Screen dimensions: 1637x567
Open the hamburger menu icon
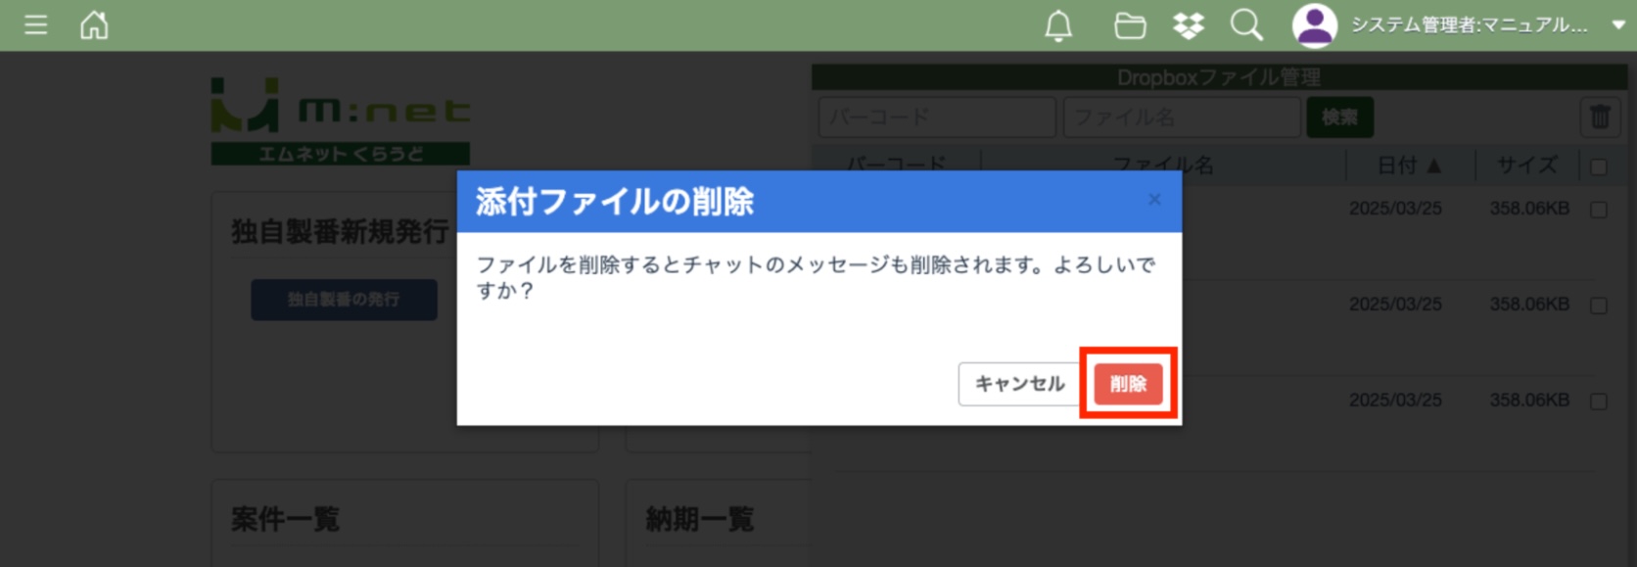(x=36, y=24)
